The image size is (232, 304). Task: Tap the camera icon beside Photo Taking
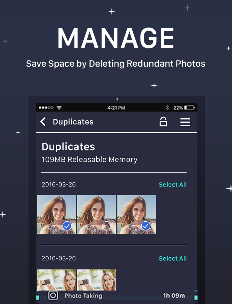53,296
